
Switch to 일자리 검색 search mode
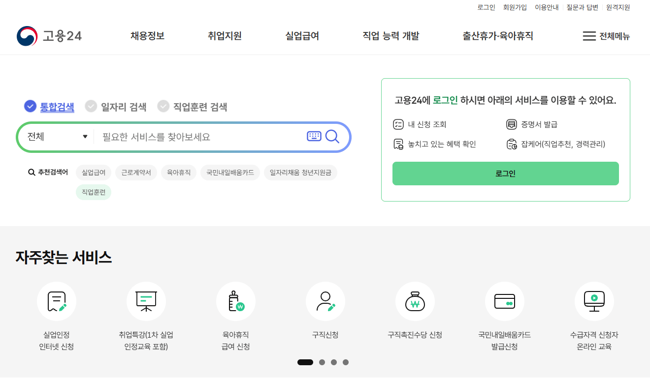point(116,107)
